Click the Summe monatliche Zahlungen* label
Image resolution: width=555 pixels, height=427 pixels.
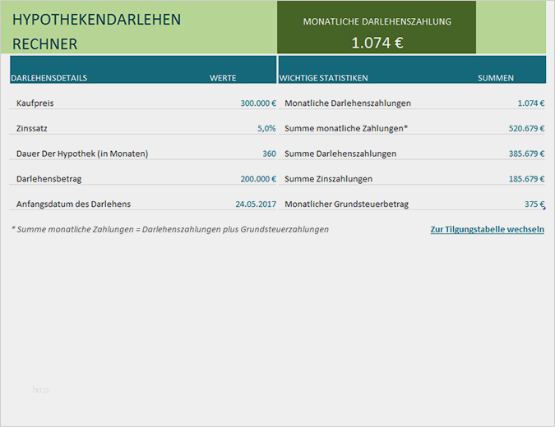pos(346,128)
